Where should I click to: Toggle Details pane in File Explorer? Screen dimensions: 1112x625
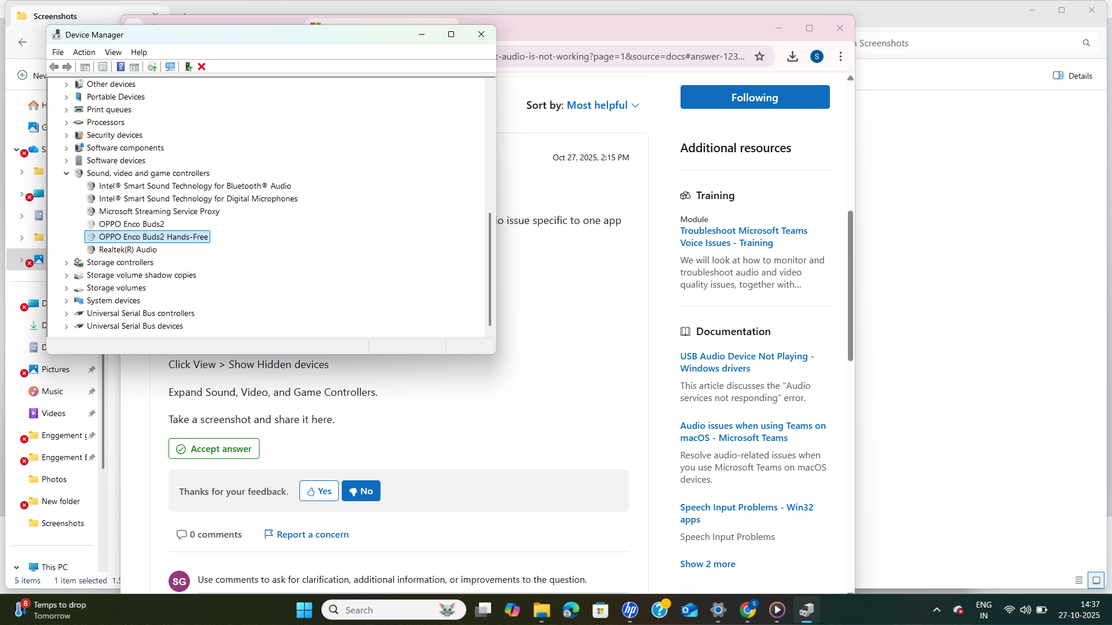[x=1072, y=76]
